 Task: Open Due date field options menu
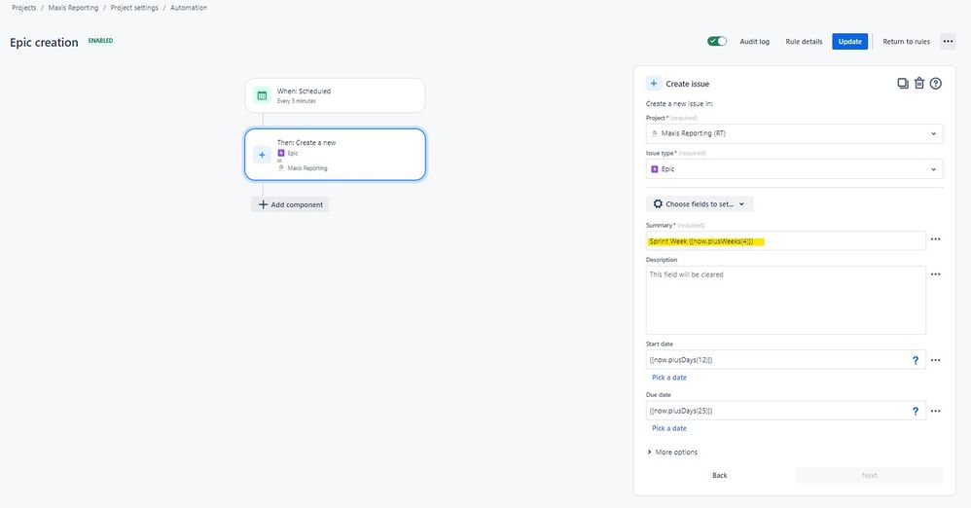tap(936, 411)
